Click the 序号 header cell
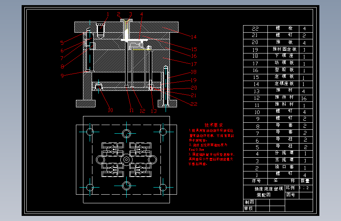 tap(256, 181)
